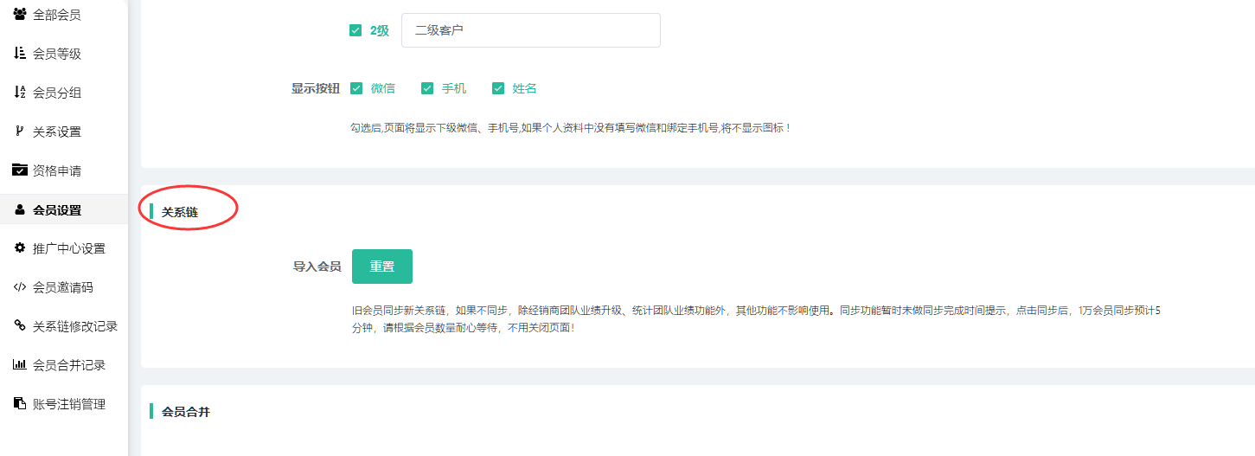Click the 会员合并记录 chart icon
The width and height of the screenshot is (1255, 456).
coord(19,364)
